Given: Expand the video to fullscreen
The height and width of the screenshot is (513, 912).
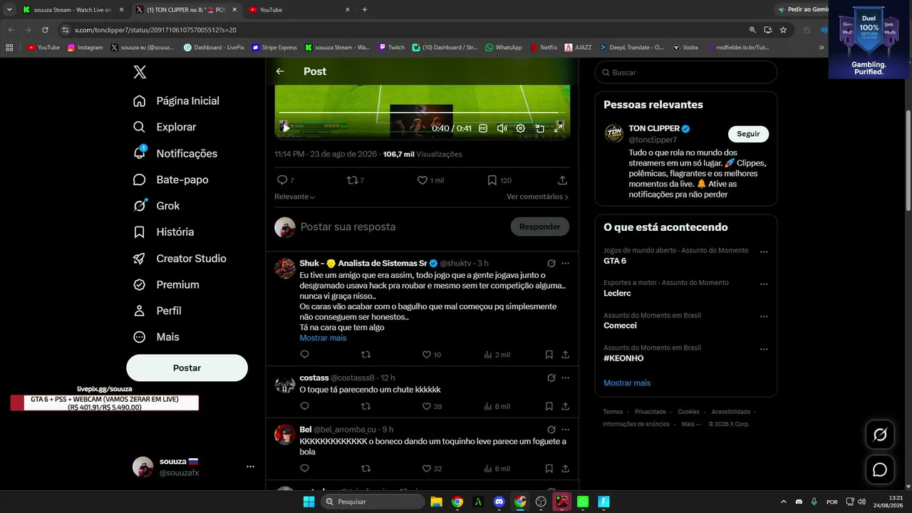Looking at the screenshot, I should (559, 128).
